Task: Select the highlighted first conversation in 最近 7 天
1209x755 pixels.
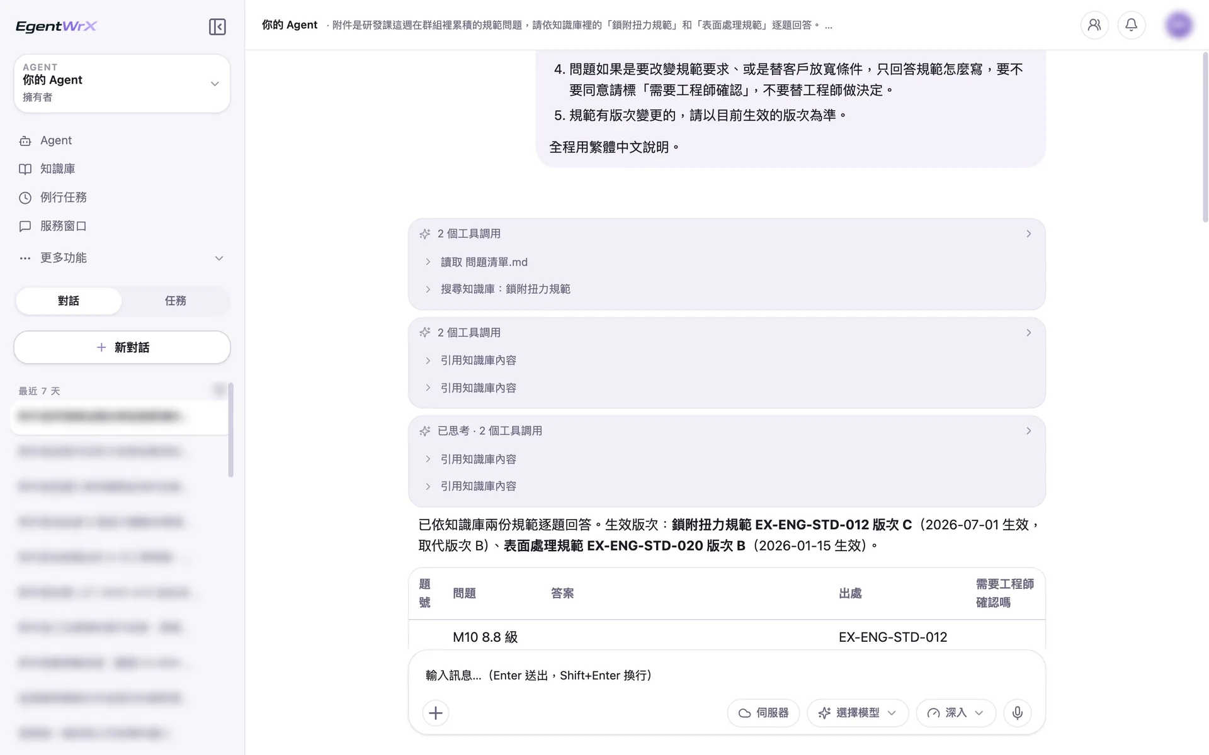Action: click(120, 416)
